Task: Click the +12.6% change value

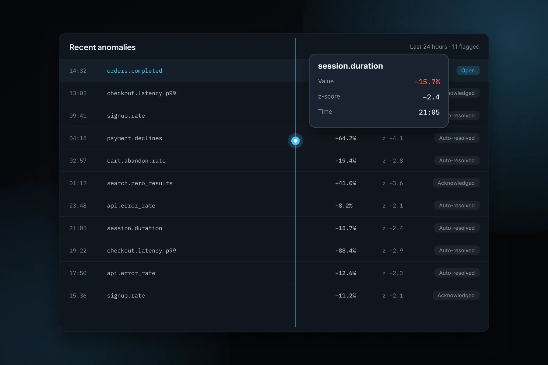Action: [x=346, y=273]
